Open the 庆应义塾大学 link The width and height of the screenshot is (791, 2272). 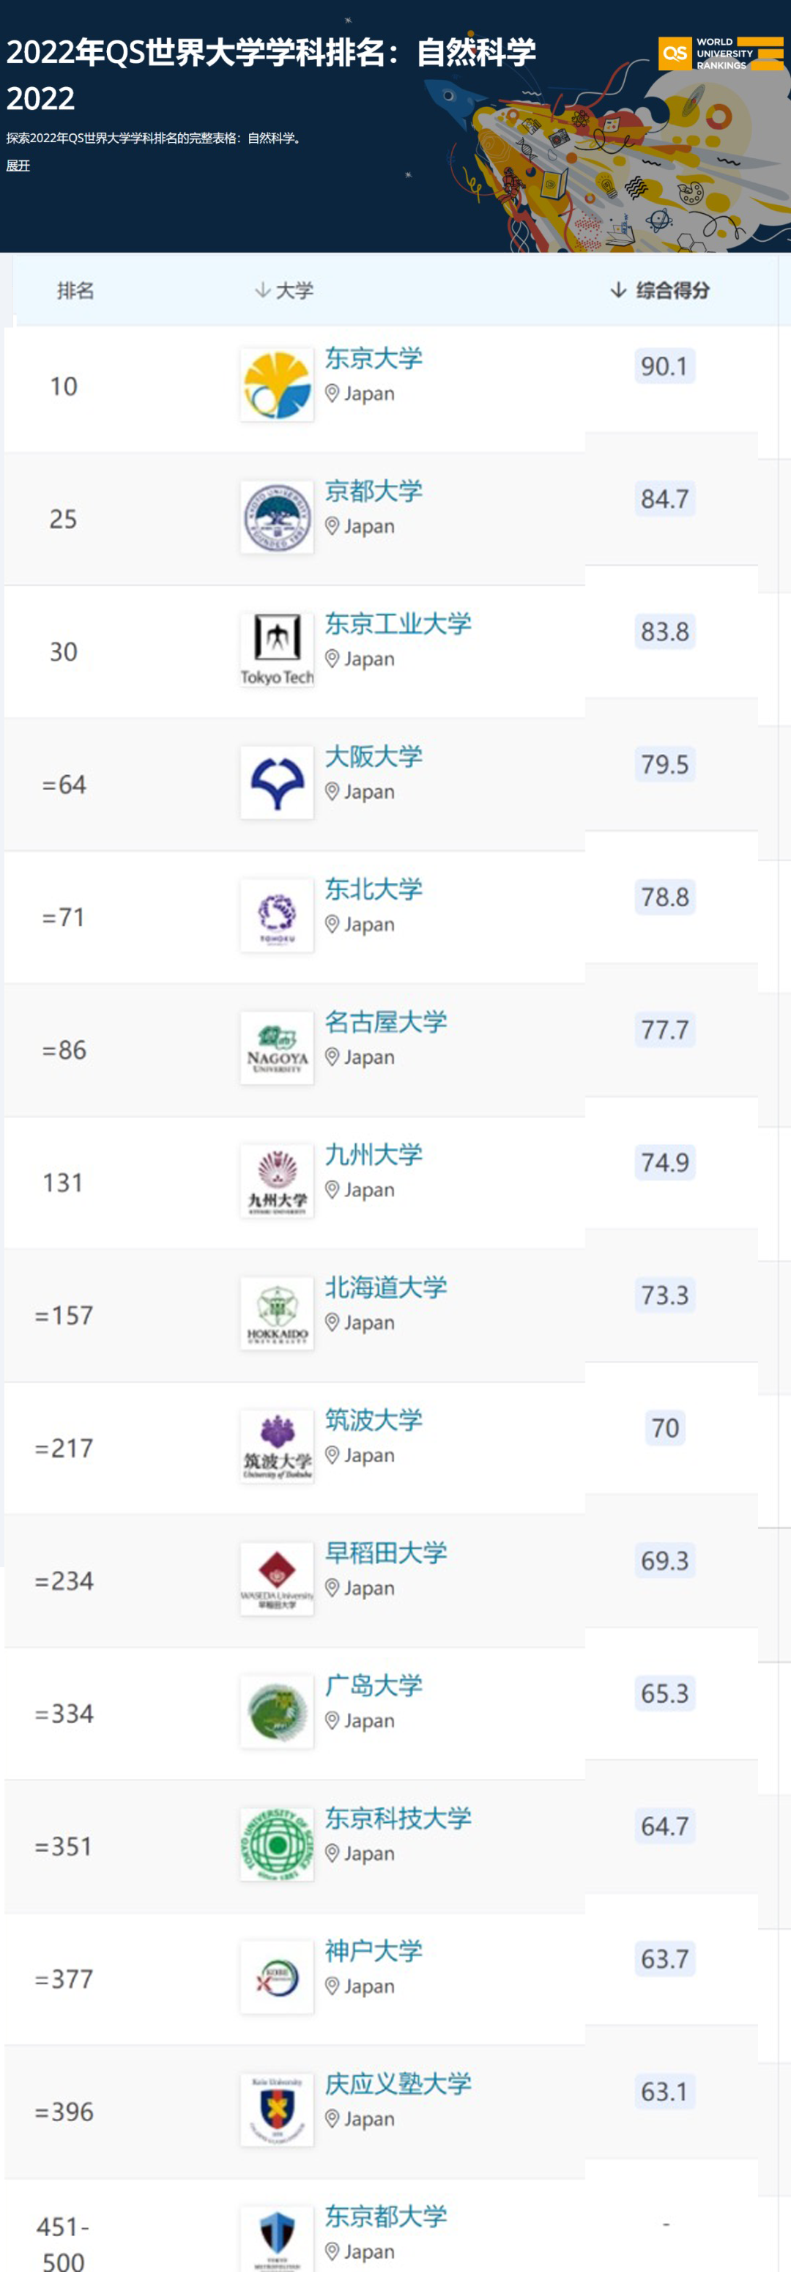pos(398,2083)
